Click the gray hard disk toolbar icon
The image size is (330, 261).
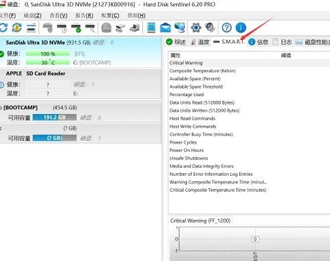(48, 27)
